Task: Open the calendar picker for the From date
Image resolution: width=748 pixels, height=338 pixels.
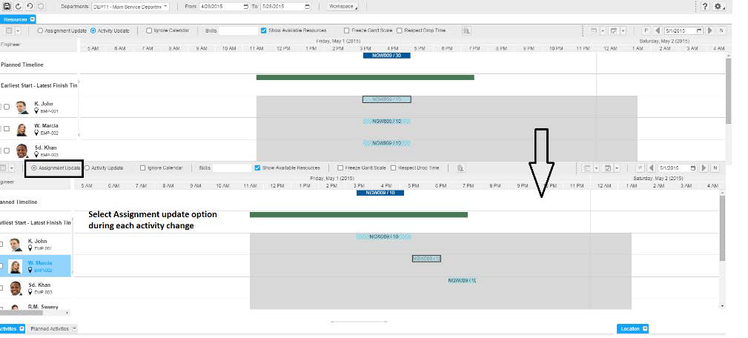Action: click(x=246, y=6)
